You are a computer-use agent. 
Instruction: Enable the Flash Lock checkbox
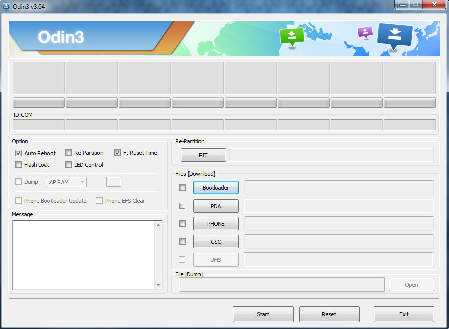pyautogui.click(x=18, y=164)
